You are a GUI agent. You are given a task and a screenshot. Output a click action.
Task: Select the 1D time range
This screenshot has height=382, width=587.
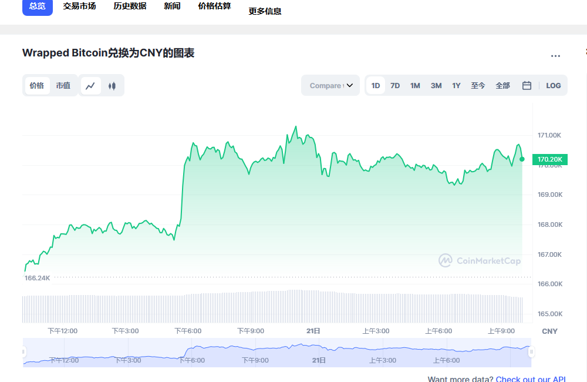coord(376,85)
